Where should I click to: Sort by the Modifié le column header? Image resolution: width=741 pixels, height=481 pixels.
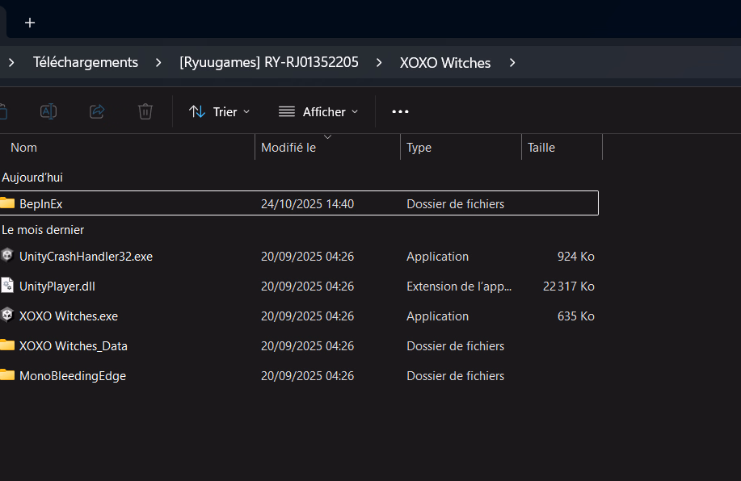(x=288, y=148)
